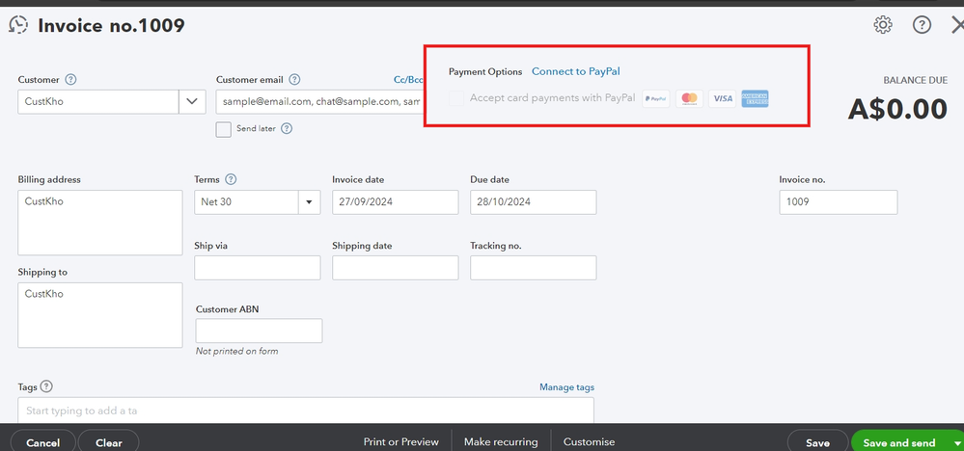This screenshot has width=964, height=451.
Task: Click the BALANCE DUE label
Action: (916, 80)
